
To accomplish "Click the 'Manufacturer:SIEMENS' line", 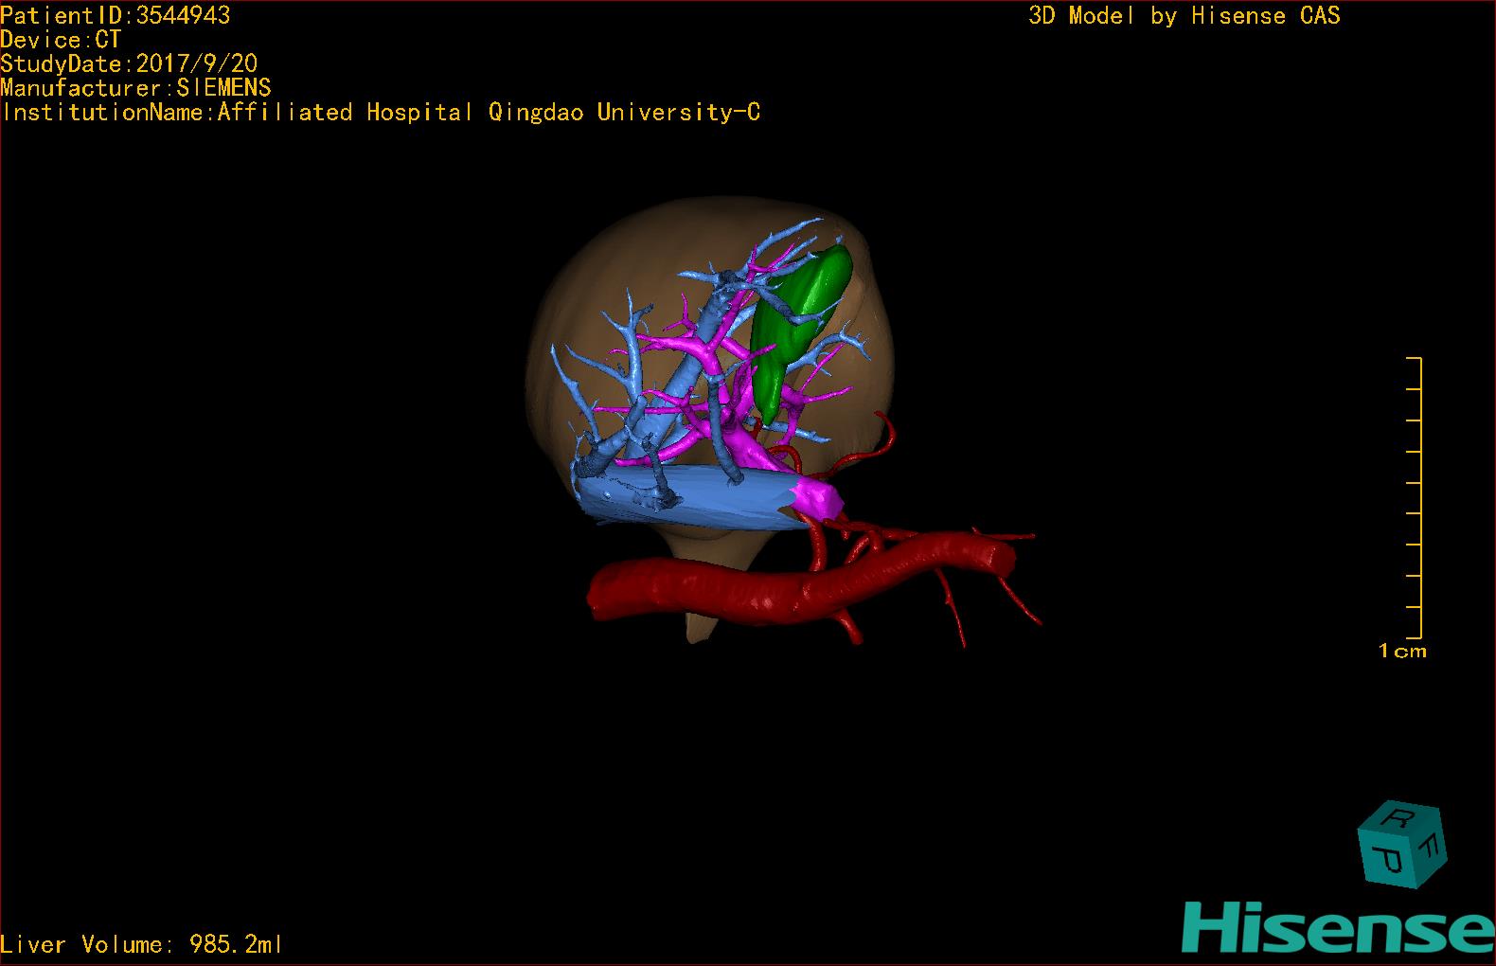I will pyautogui.click(x=135, y=88).
